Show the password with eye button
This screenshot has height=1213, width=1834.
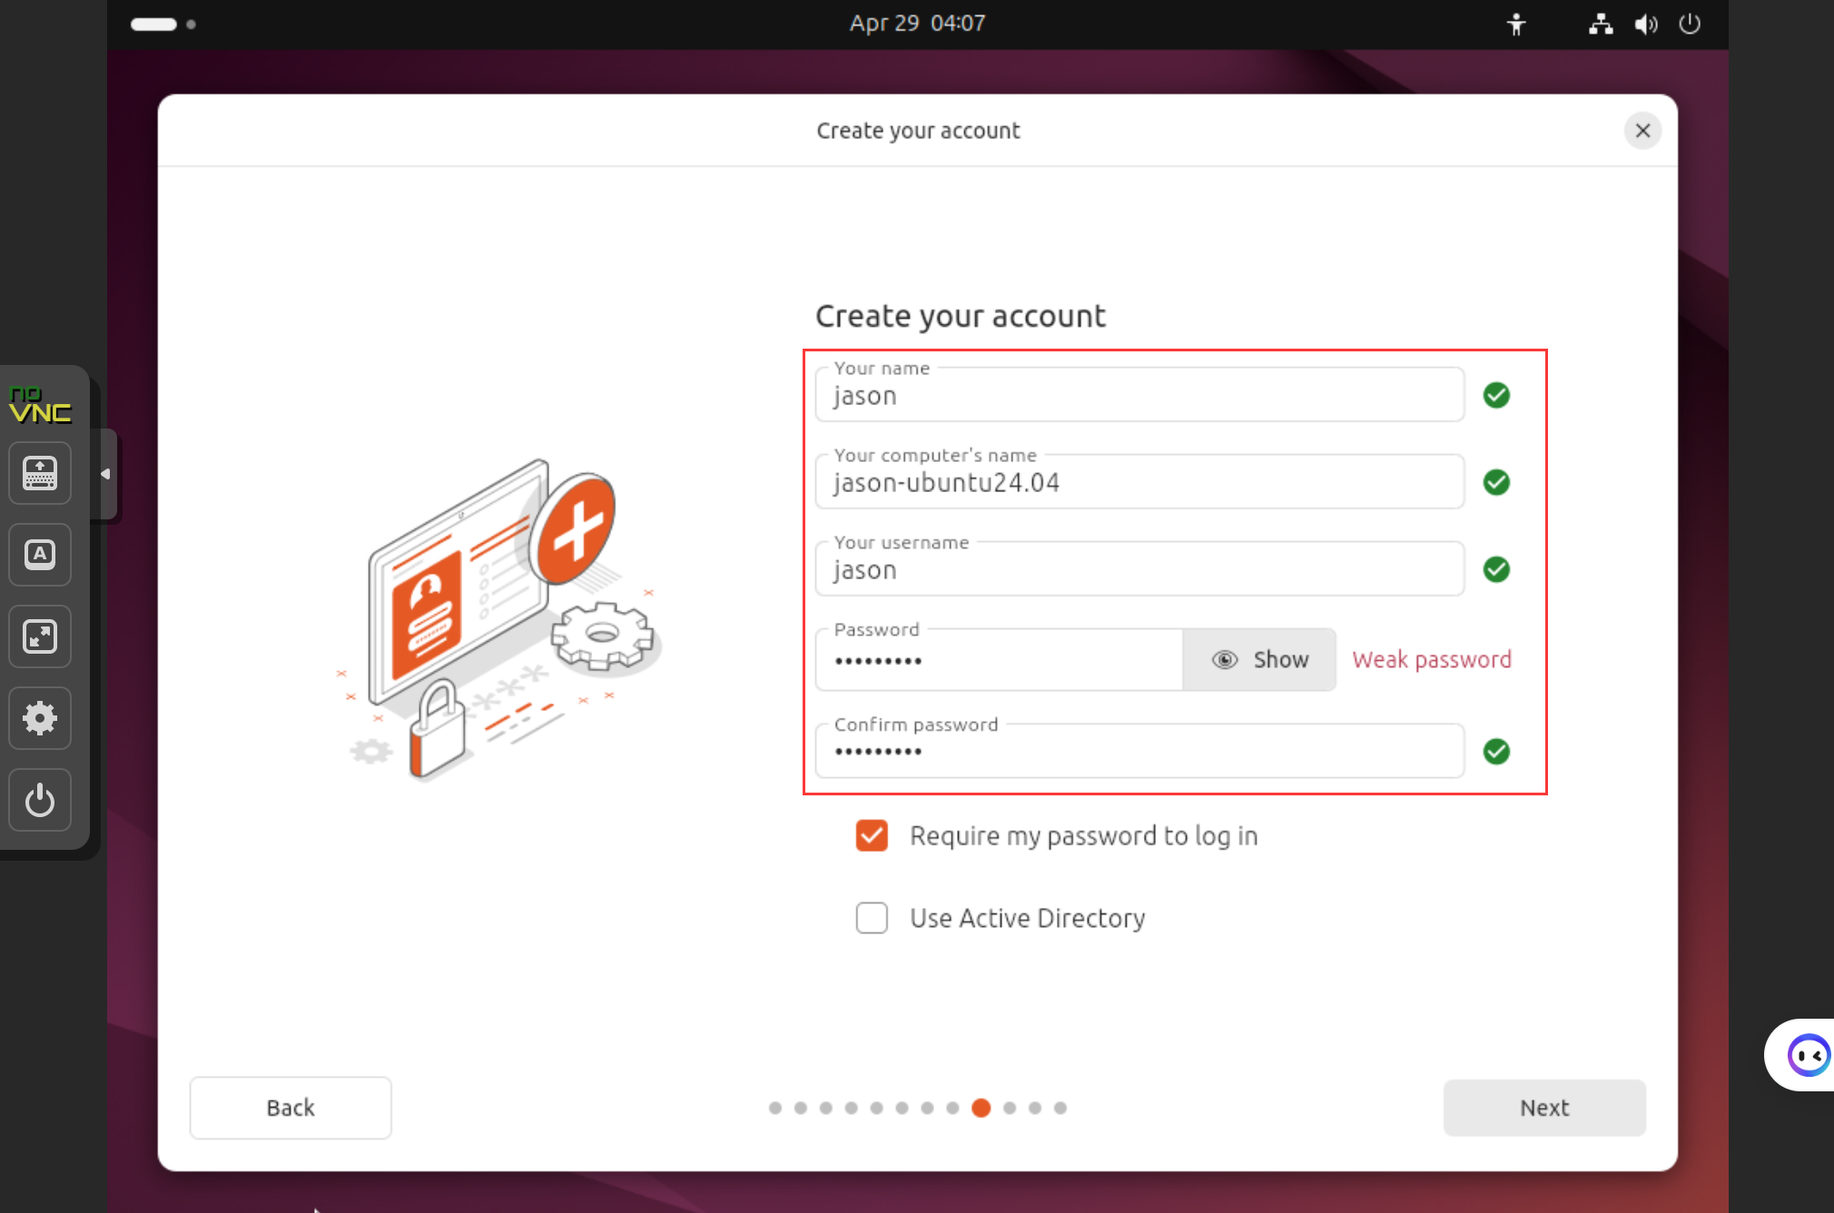tap(1258, 660)
